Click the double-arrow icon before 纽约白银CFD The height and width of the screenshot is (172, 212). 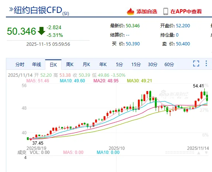point(11,9)
